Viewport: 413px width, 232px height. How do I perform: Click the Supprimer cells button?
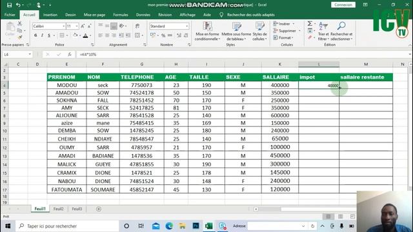click(287, 31)
